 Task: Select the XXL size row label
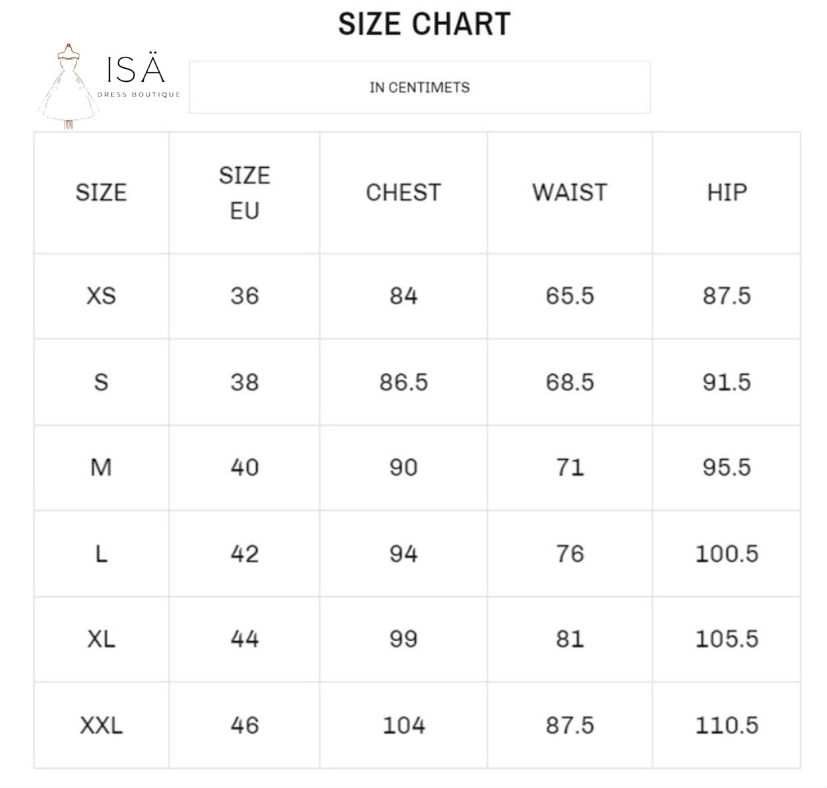click(x=101, y=725)
